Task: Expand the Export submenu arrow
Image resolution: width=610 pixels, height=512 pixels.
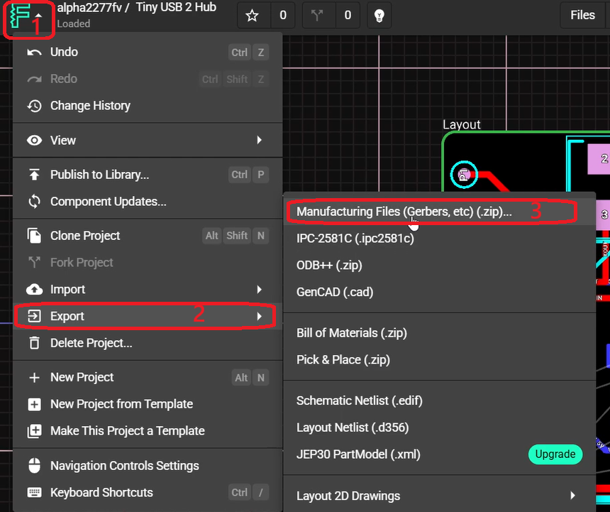Action: point(260,316)
